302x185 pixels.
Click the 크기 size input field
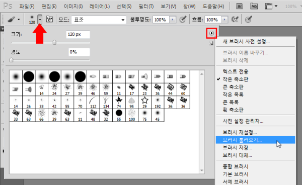coord(78,34)
